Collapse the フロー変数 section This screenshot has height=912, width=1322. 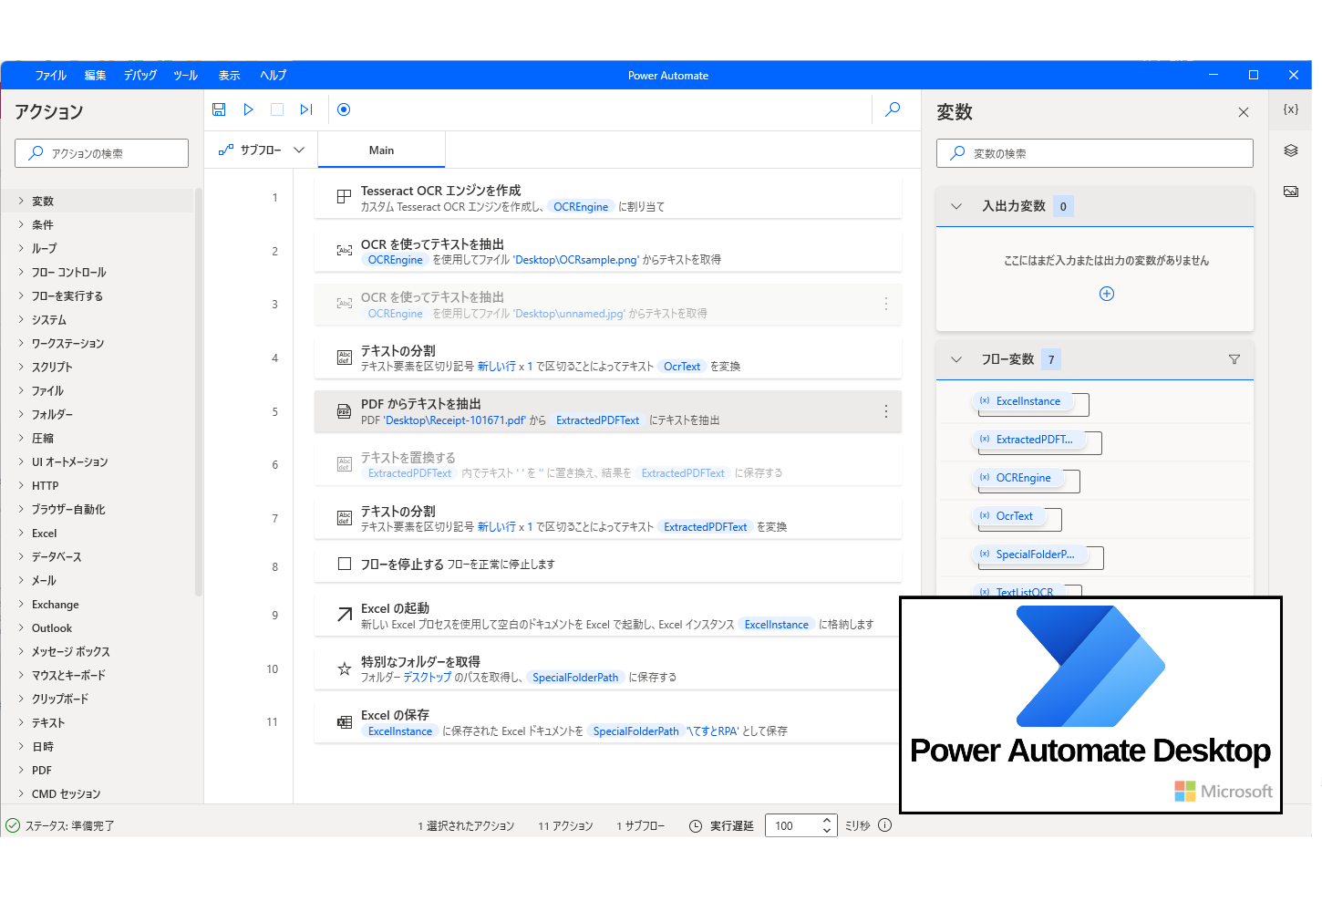point(956,359)
